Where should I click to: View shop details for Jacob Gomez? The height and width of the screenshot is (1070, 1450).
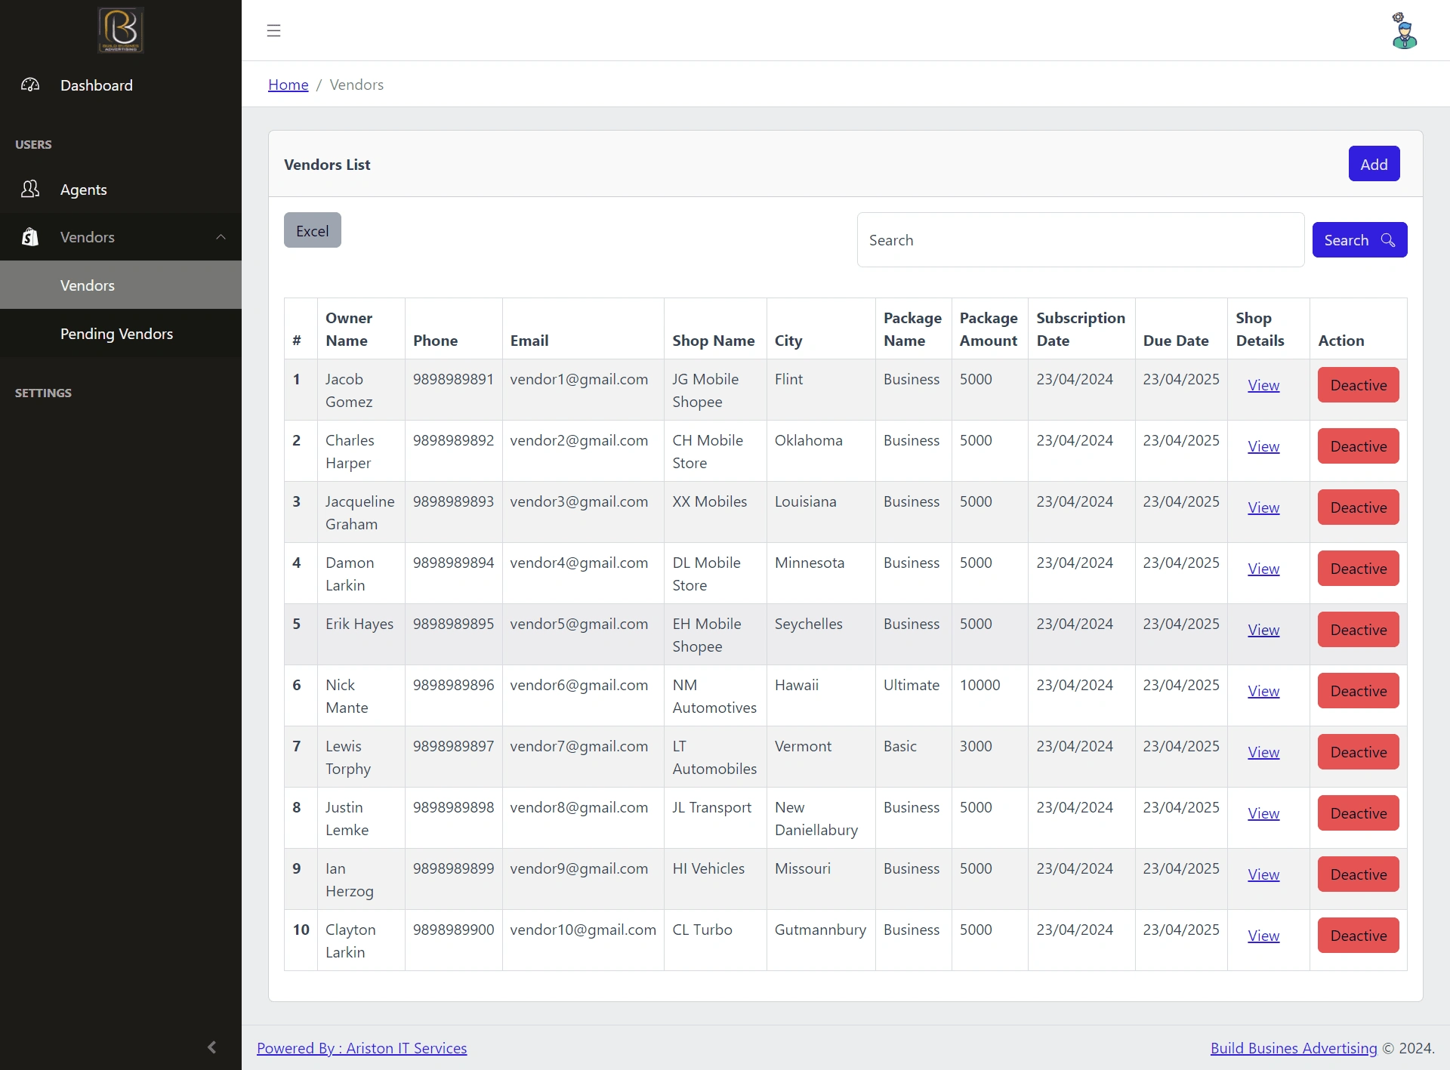click(1263, 385)
